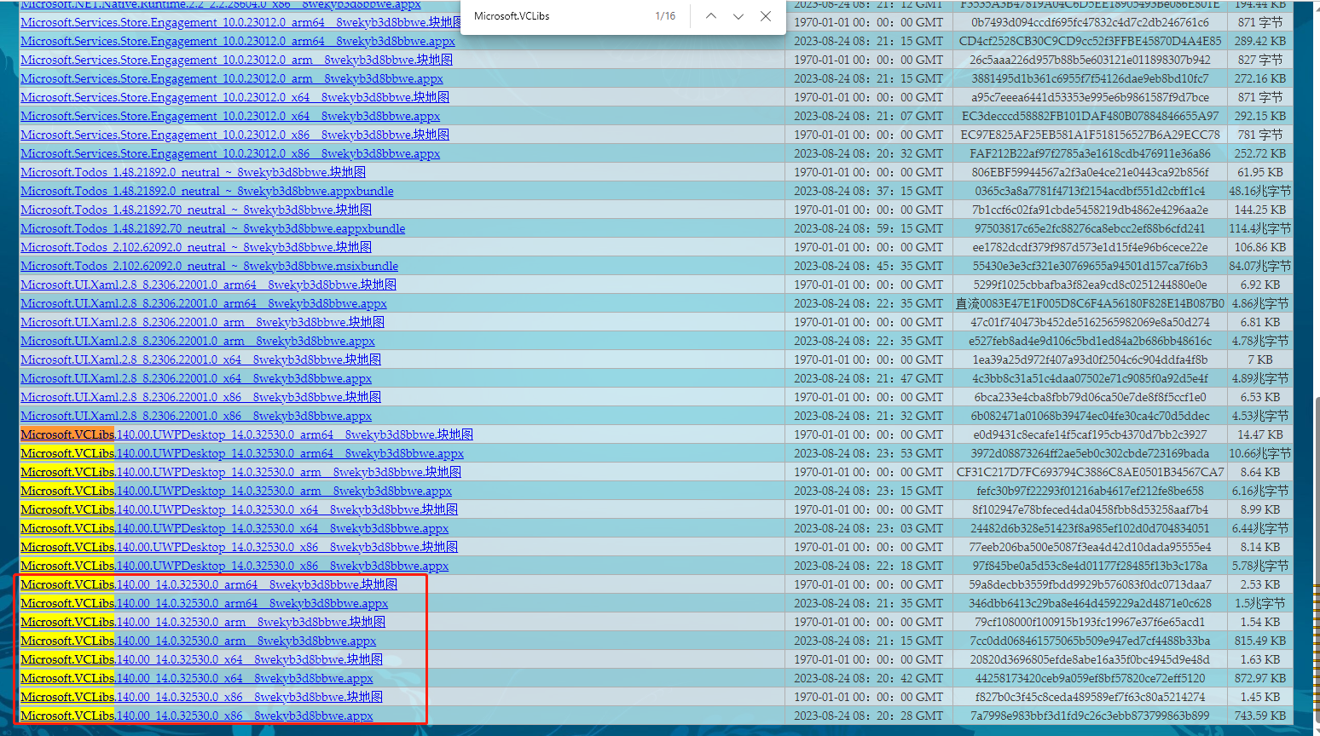This screenshot has width=1320, height=736.
Task: Open Microsoft.VCLibs.140.00 14.0.32530.0 arm64 .appx link
Action: click(x=204, y=604)
